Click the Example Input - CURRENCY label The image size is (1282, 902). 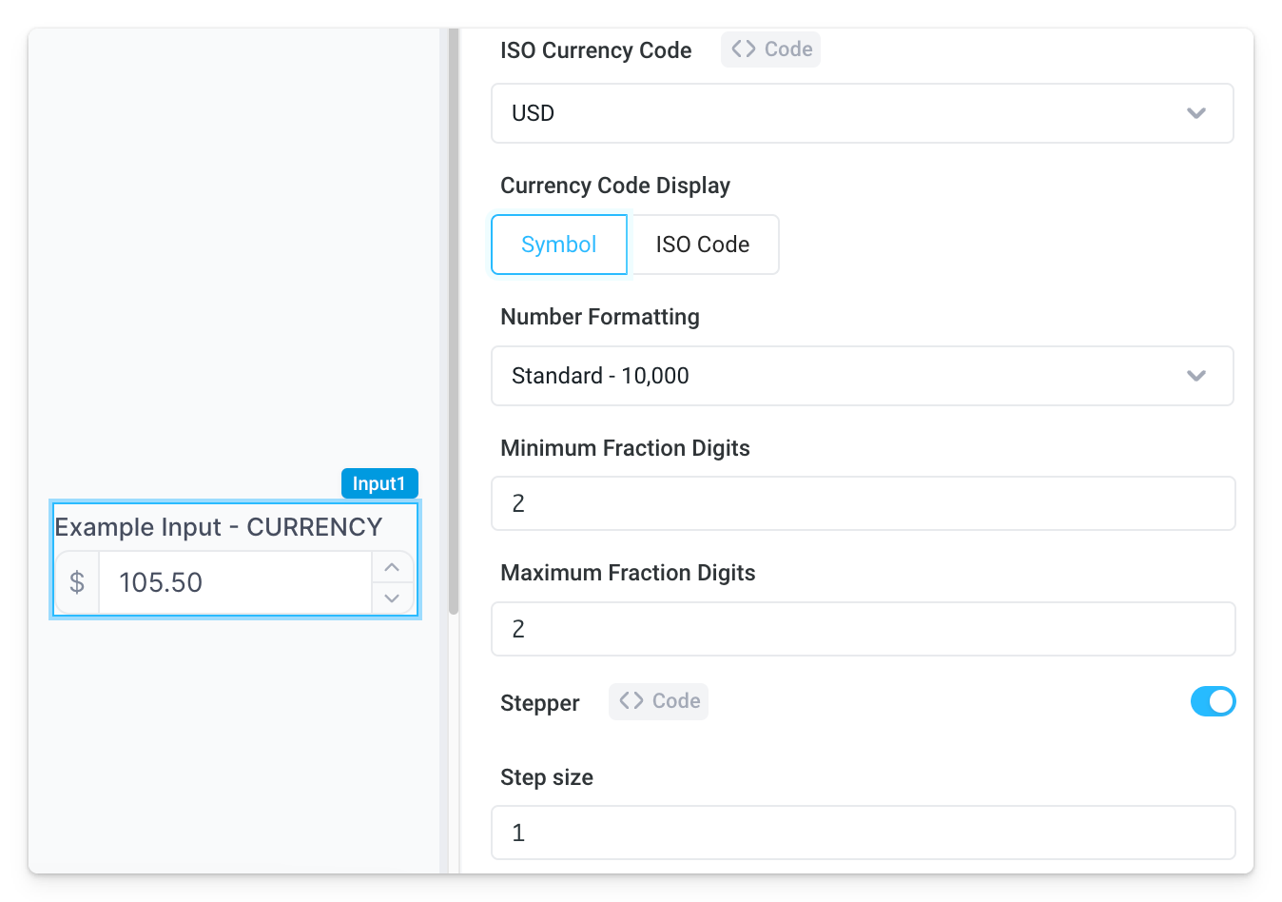pyautogui.click(x=218, y=526)
